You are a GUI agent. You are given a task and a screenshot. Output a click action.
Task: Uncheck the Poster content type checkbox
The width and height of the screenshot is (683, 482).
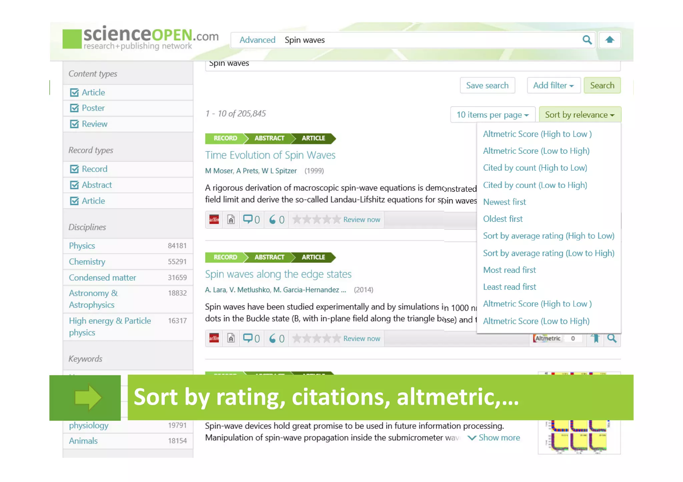74,108
